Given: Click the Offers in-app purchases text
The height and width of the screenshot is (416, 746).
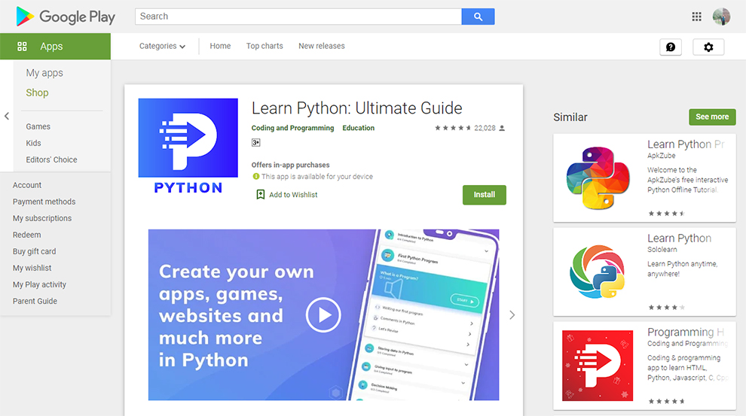Looking at the screenshot, I should (290, 165).
